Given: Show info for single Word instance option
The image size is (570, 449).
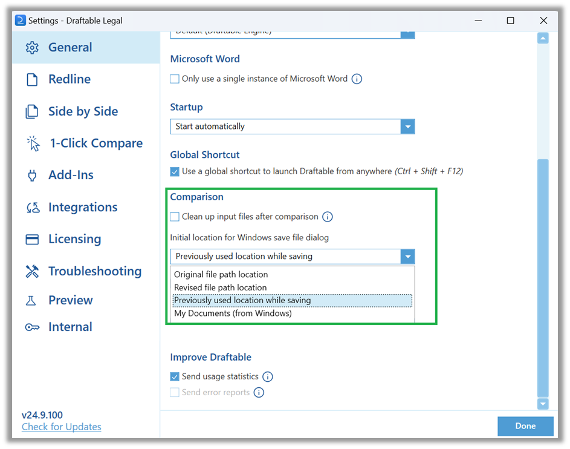Looking at the screenshot, I should click(x=357, y=79).
